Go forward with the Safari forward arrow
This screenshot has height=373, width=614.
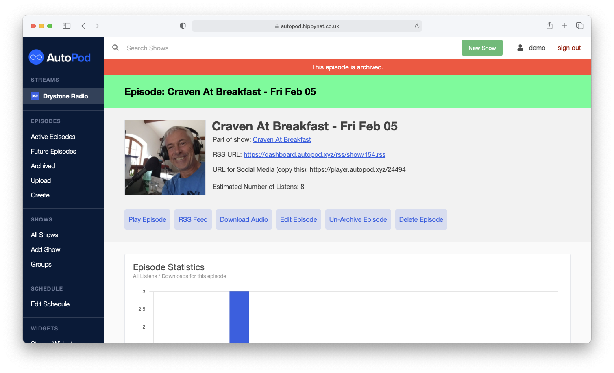(97, 26)
